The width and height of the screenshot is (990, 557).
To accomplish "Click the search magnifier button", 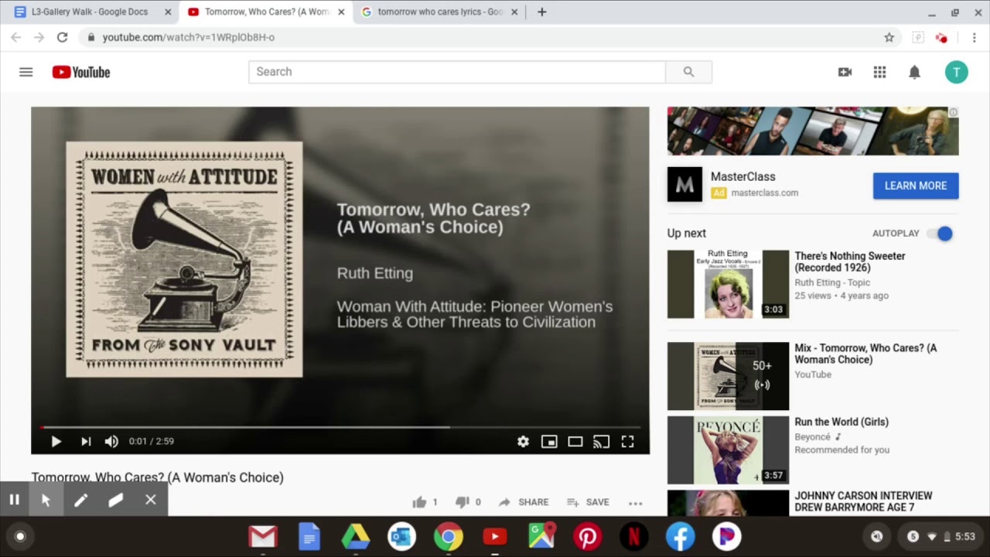I will click(x=688, y=72).
